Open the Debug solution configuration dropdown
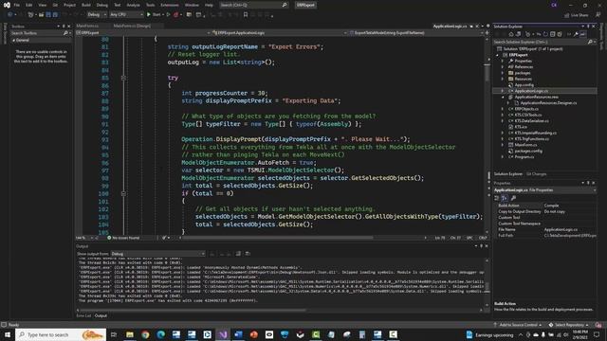This screenshot has height=341, width=607. point(97,15)
